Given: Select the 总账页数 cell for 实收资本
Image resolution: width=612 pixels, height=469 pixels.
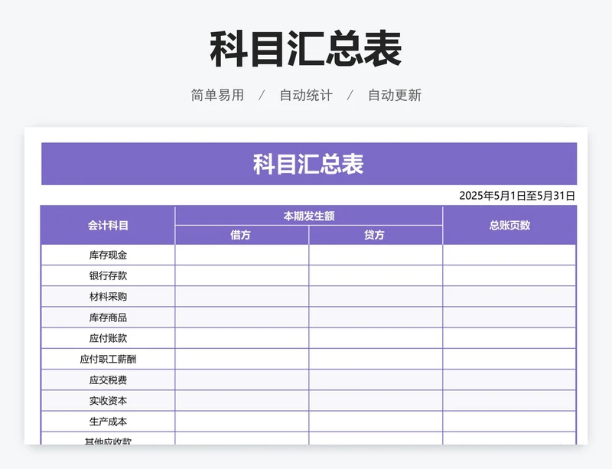Looking at the screenshot, I should (509, 401).
